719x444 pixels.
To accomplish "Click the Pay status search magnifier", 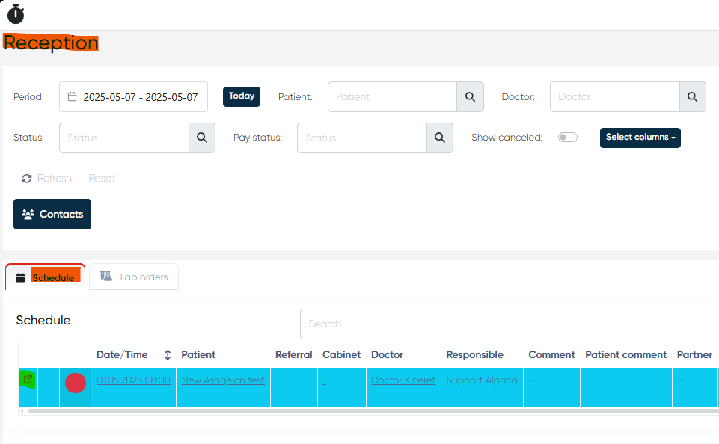I will [439, 138].
